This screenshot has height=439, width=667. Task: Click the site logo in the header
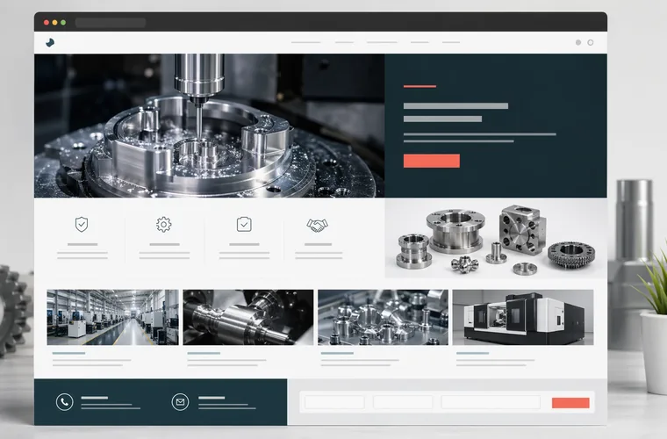click(x=50, y=42)
